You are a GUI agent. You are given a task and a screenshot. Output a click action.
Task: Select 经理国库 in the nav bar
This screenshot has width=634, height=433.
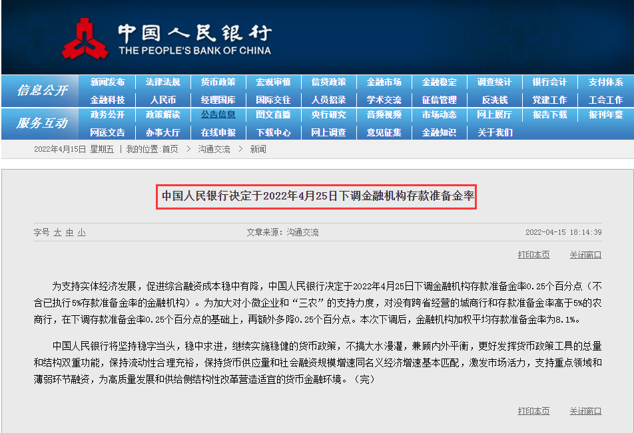coord(218,100)
